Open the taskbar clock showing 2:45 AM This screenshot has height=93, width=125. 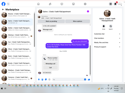[x=116, y=88]
